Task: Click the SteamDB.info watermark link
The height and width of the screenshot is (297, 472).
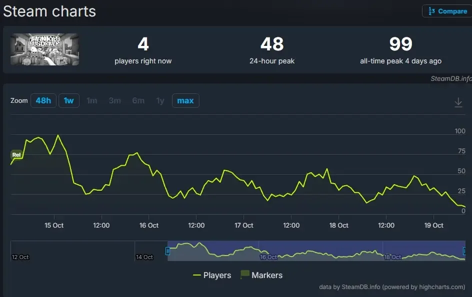Action: pos(451,78)
